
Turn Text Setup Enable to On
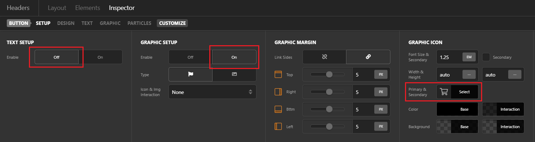pyautogui.click(x=100, y=57)
